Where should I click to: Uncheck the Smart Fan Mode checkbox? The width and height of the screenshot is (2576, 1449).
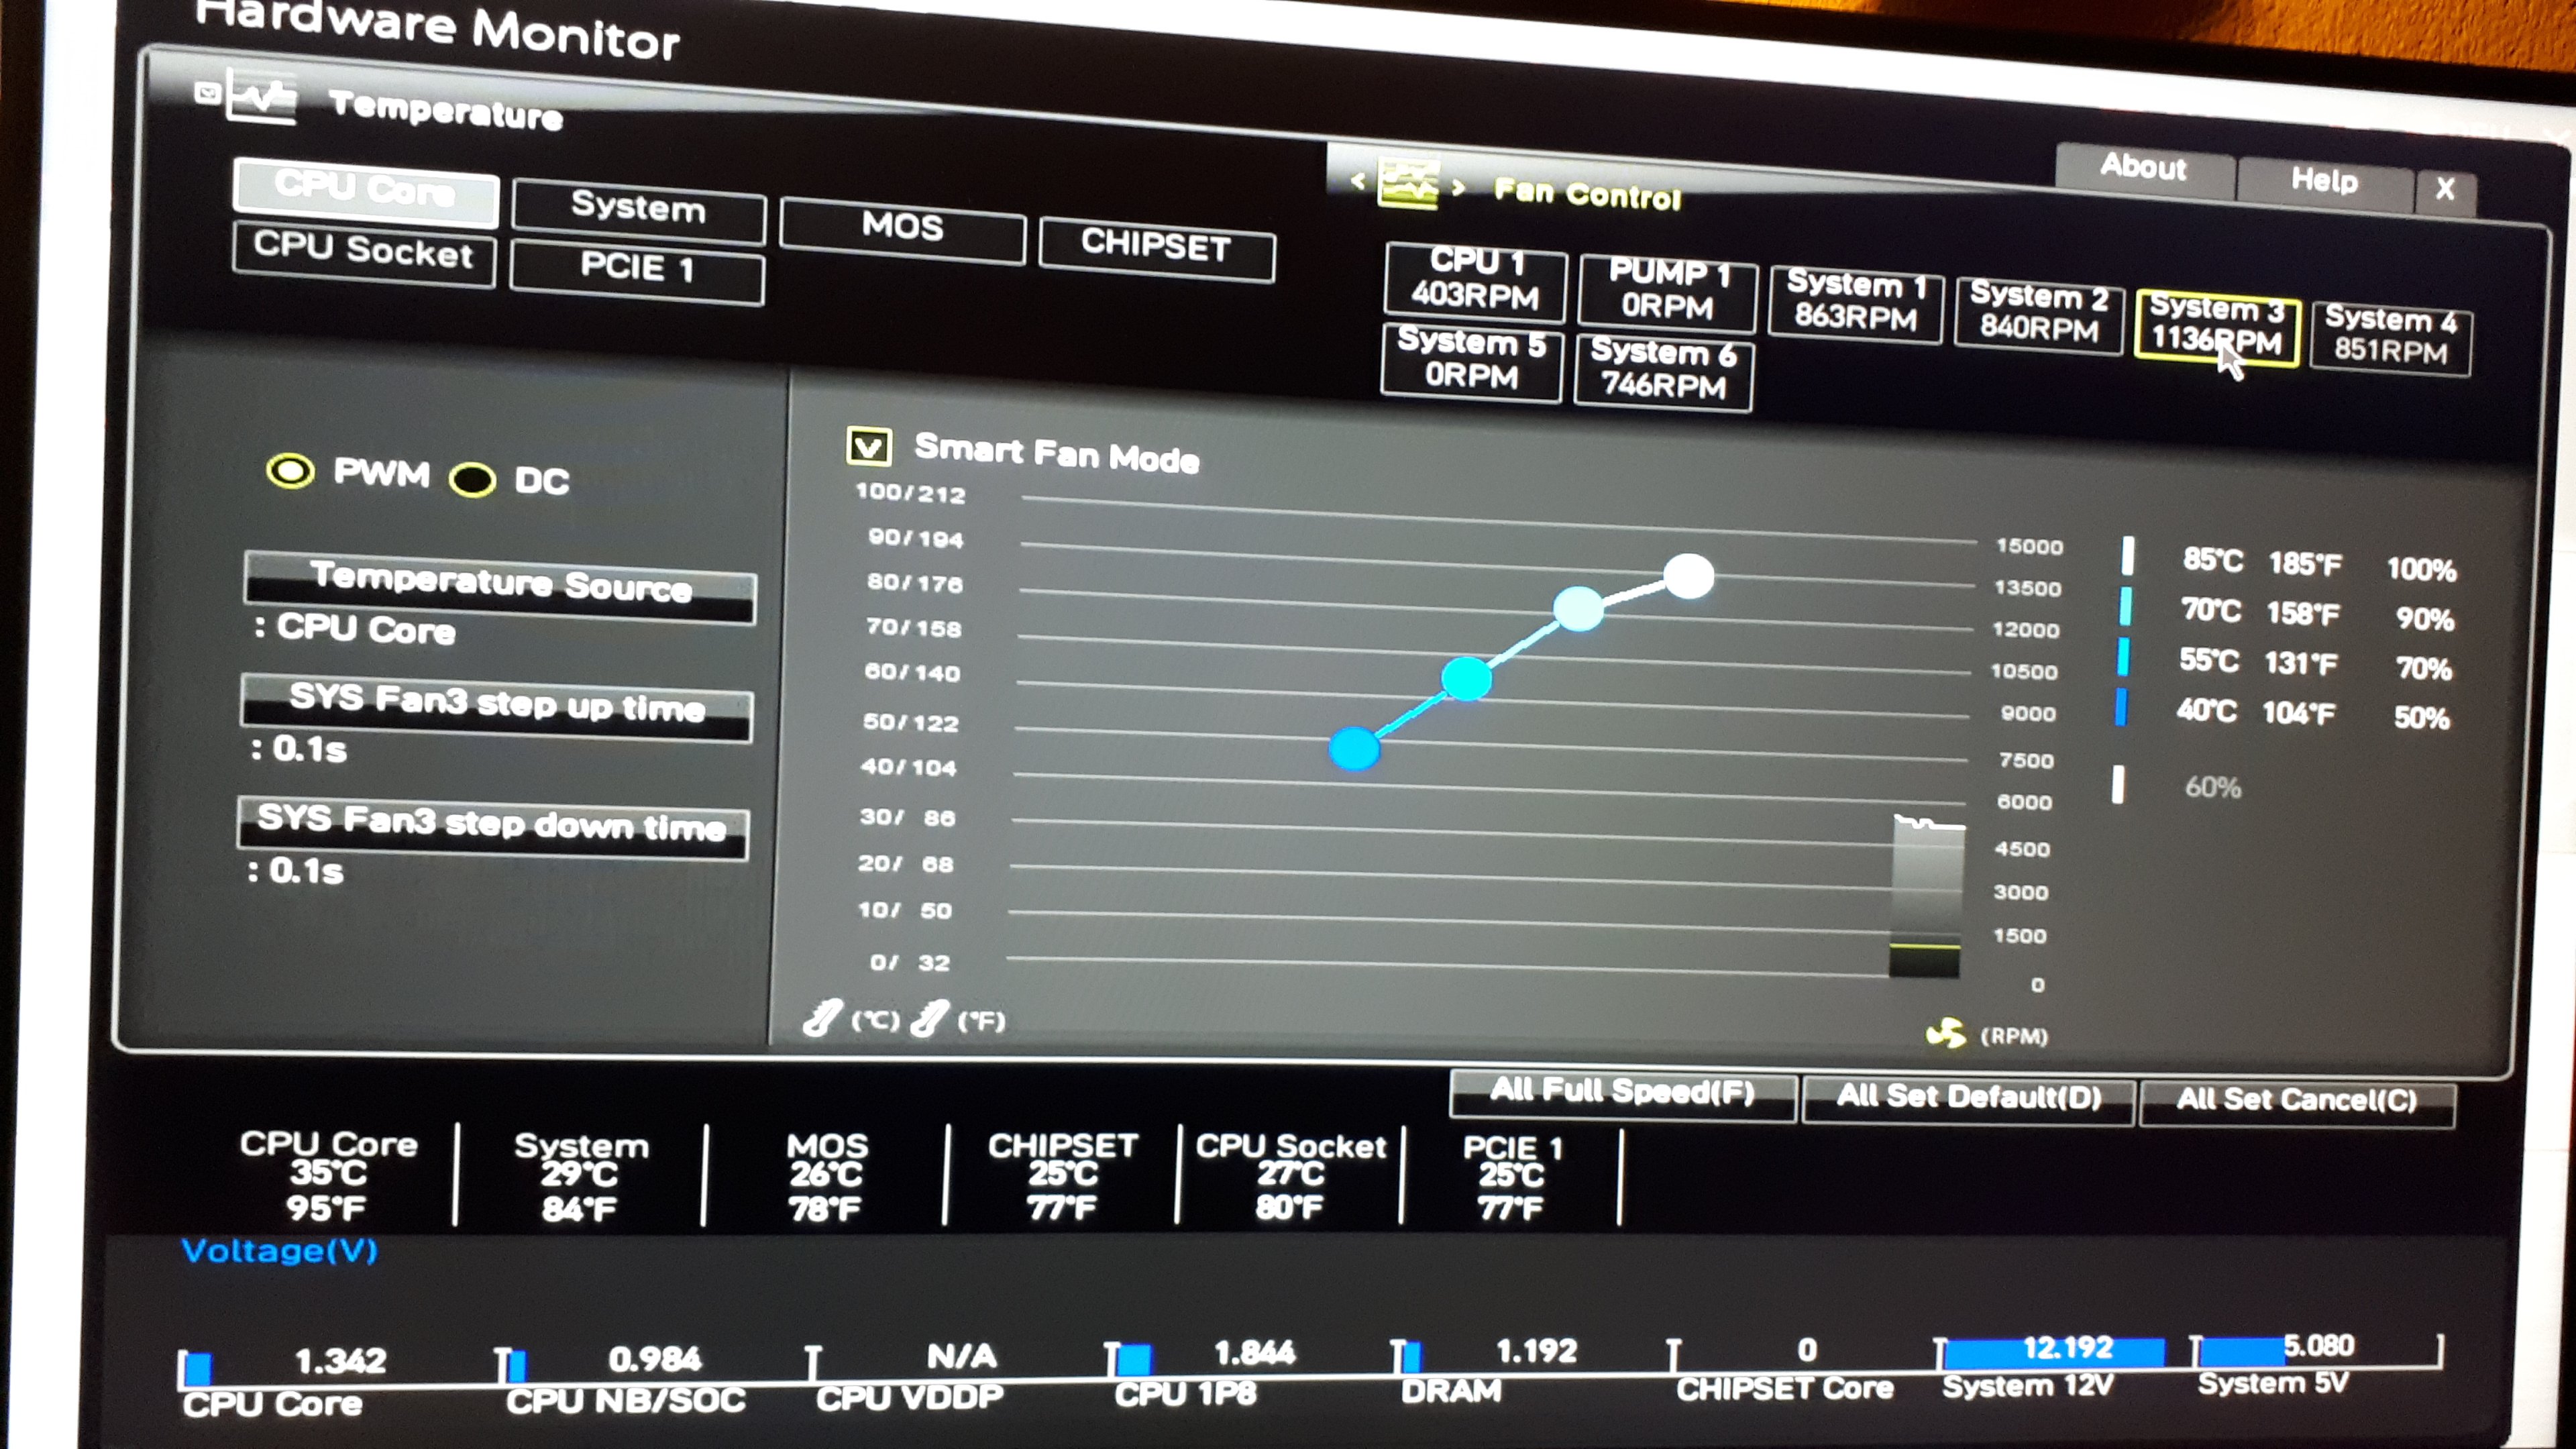(x=868, y=446)
